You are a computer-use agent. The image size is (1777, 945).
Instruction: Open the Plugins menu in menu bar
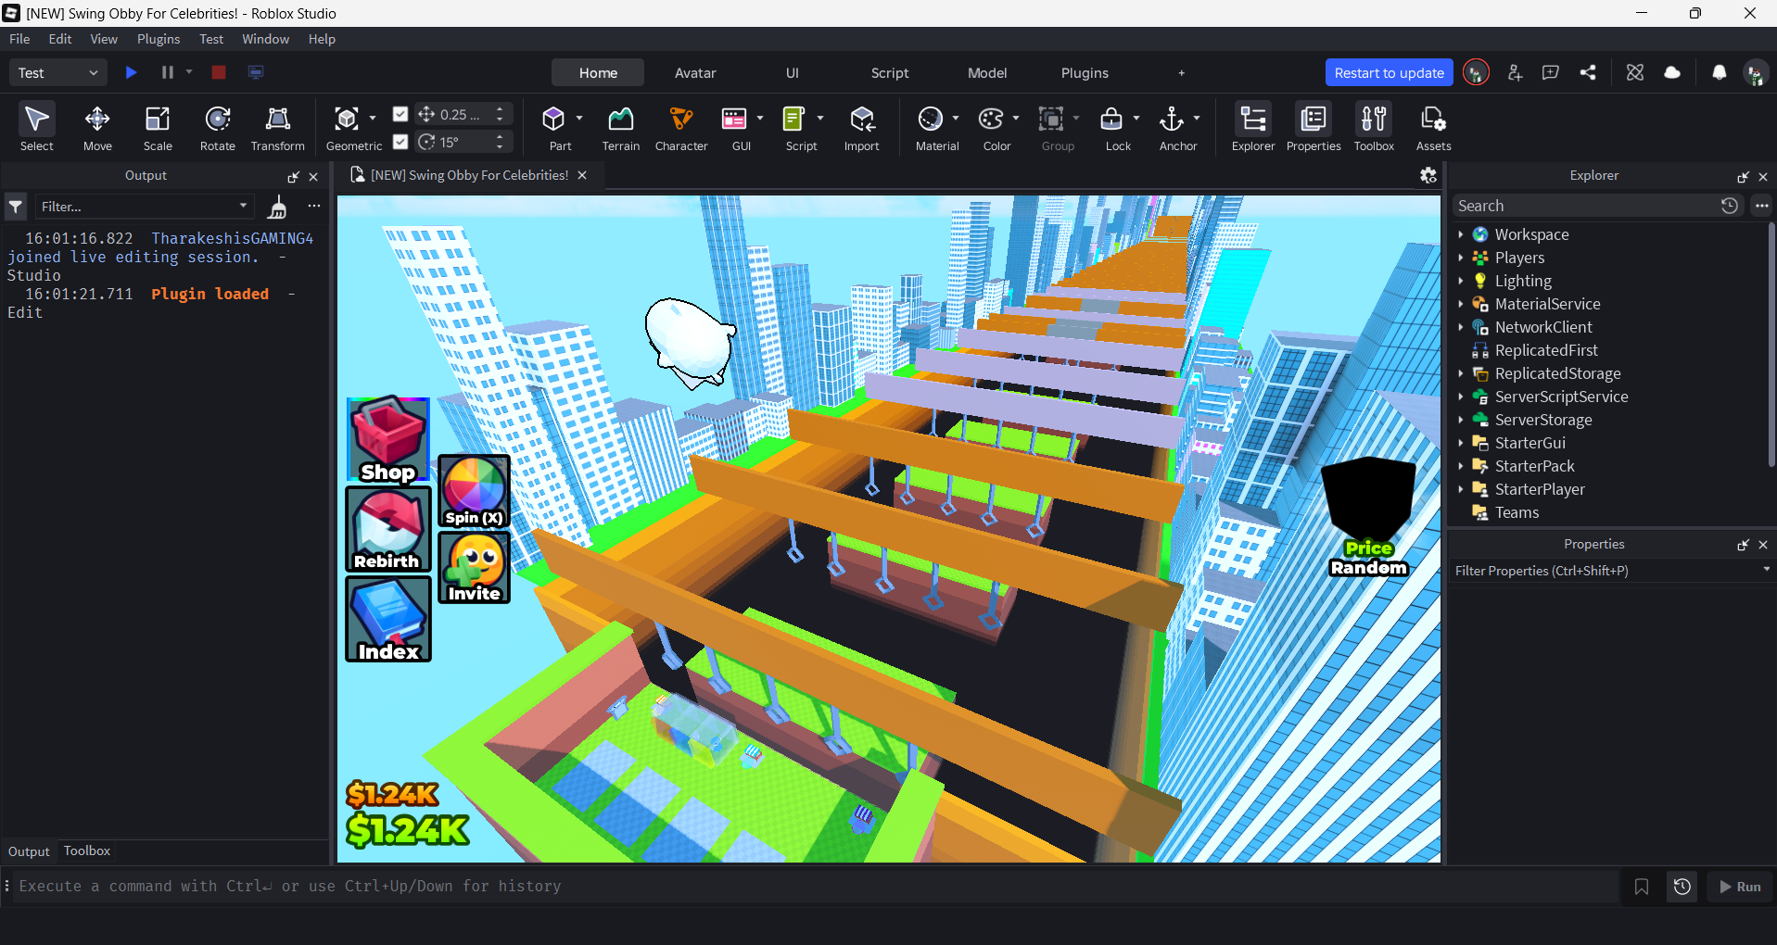coord(159,39)
